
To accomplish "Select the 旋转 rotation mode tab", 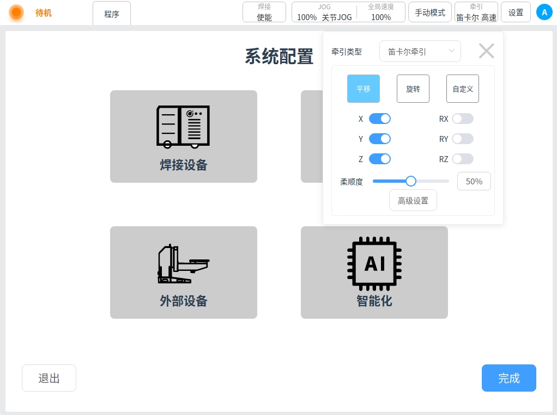I will [x=413, y=89].
